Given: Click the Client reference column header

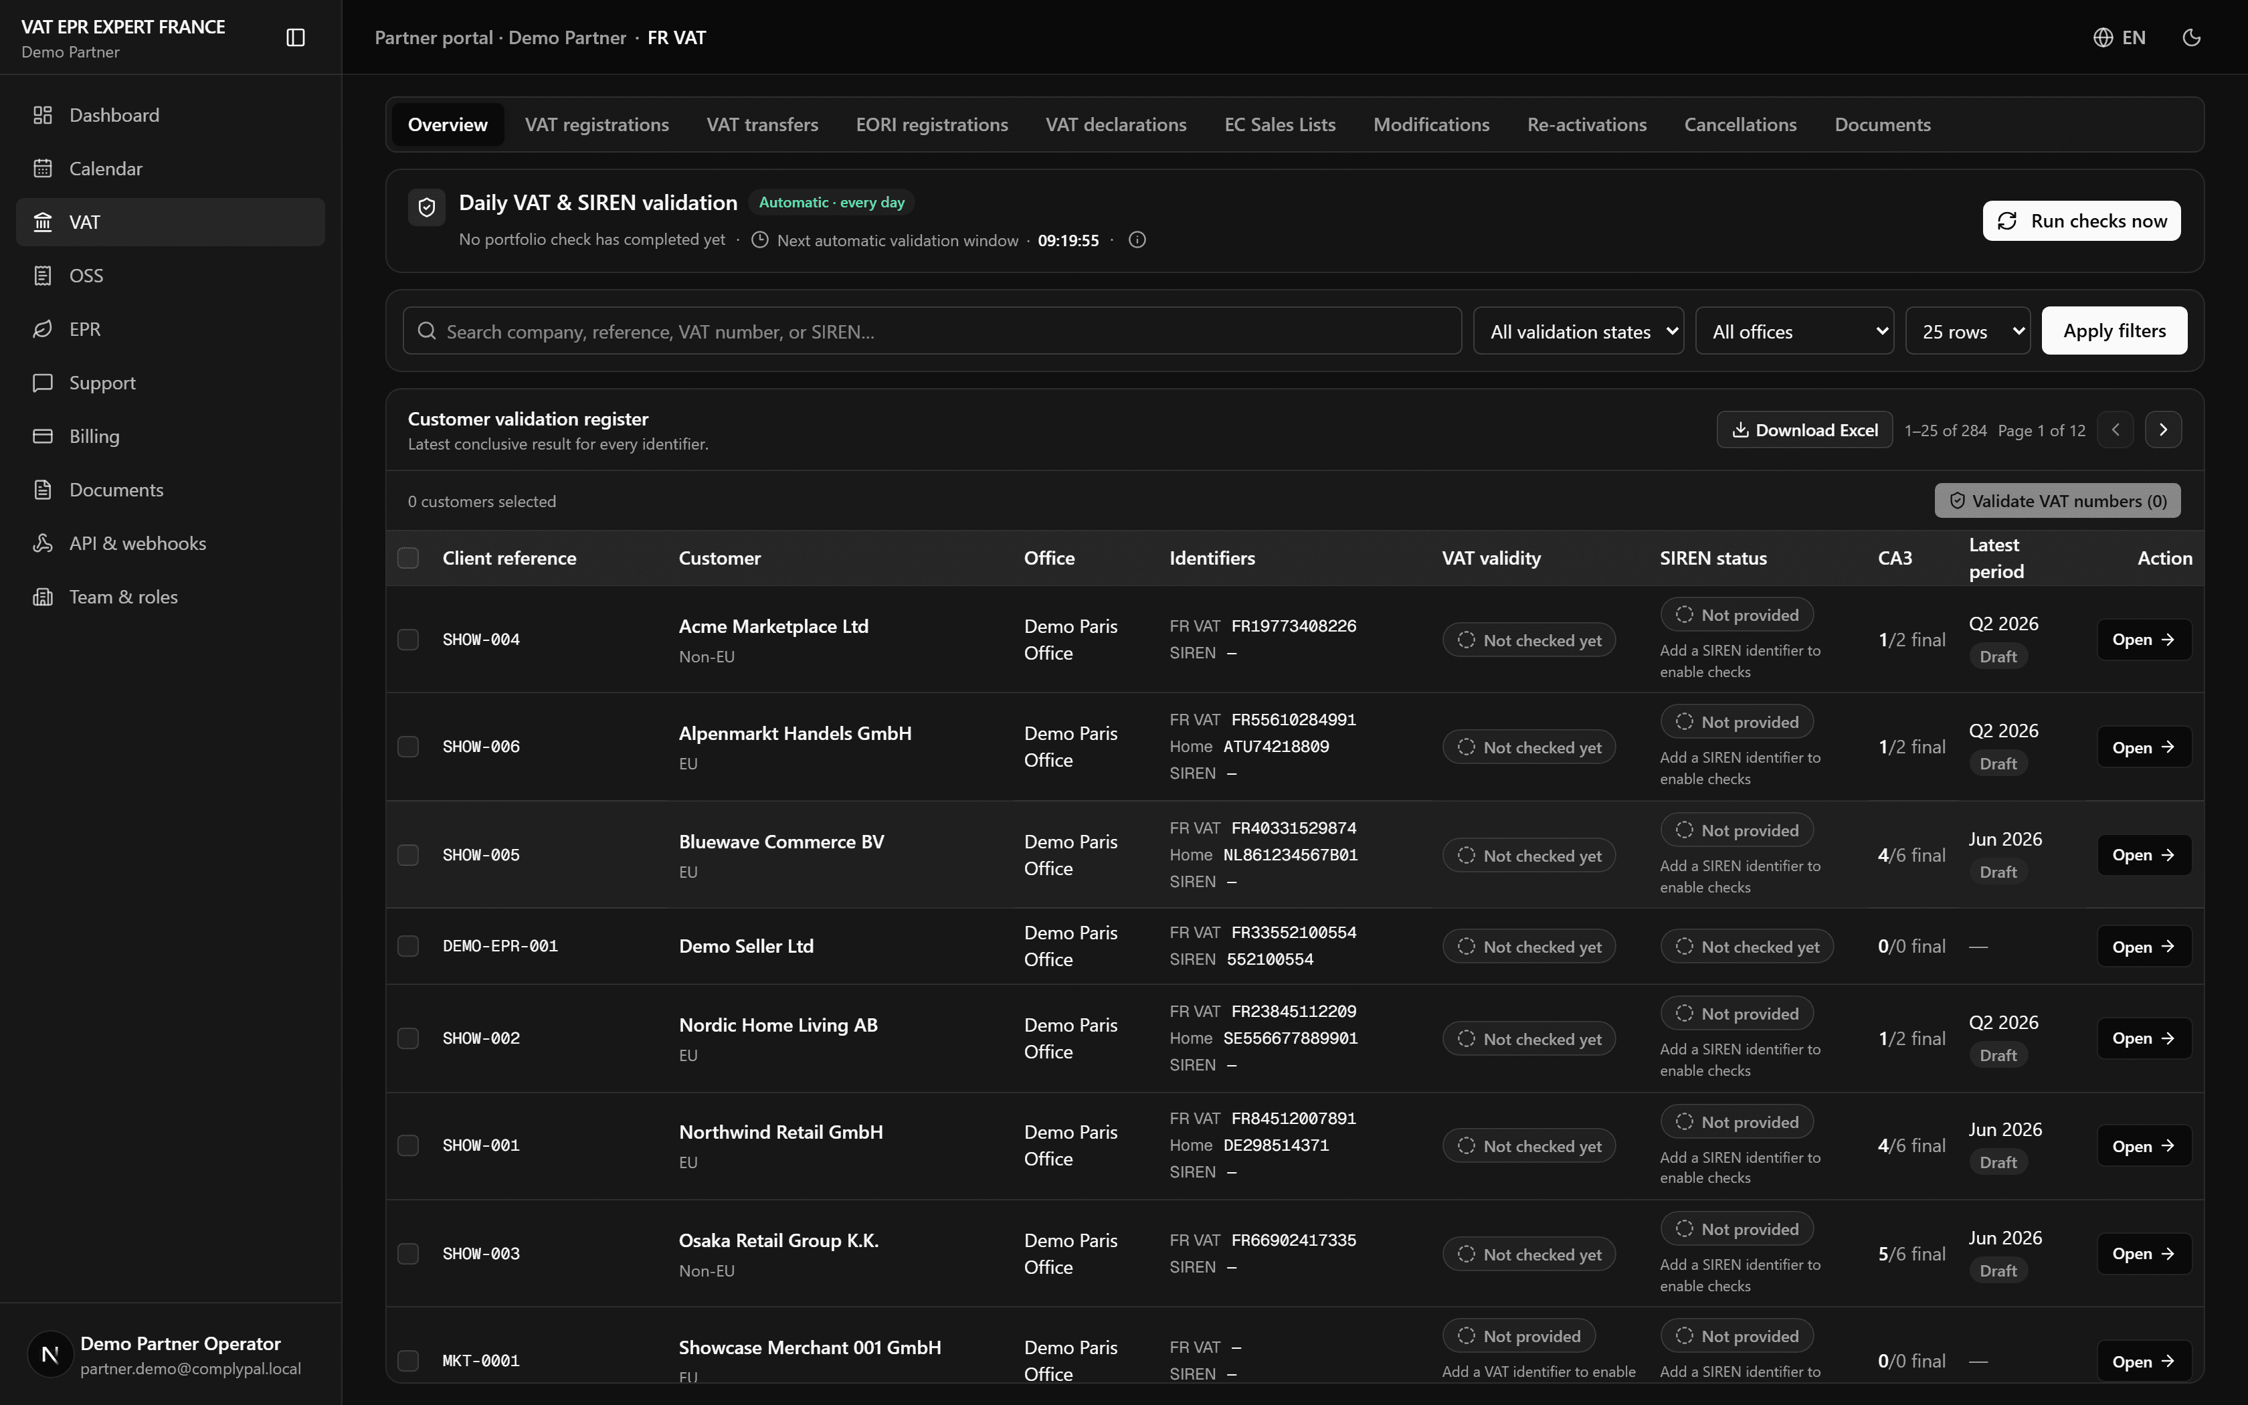Looking at the screenshot, I should click(x=509, y=557).
